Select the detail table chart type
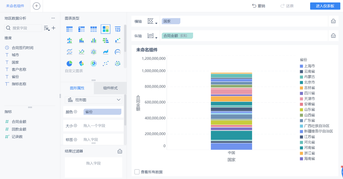This screenshot has width=343, height=179. tap(93, 29)
